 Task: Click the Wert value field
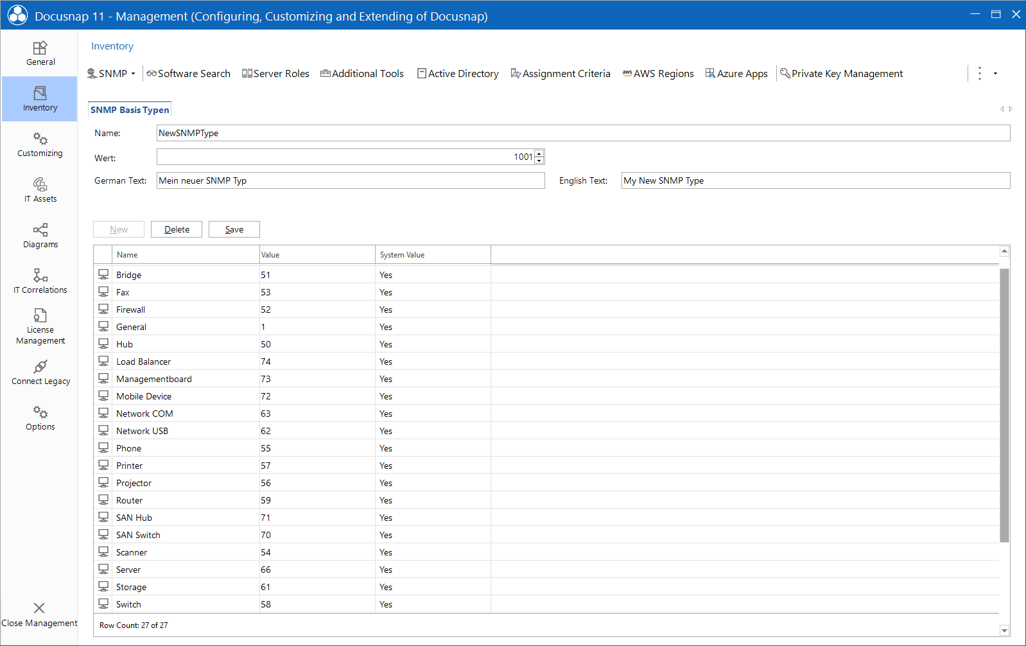[x=345, y=157]
